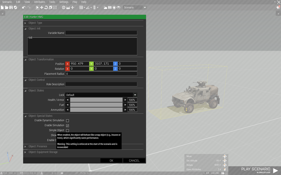Click the sun time-of-day icon
281x175 pixels.
point(114,8)
